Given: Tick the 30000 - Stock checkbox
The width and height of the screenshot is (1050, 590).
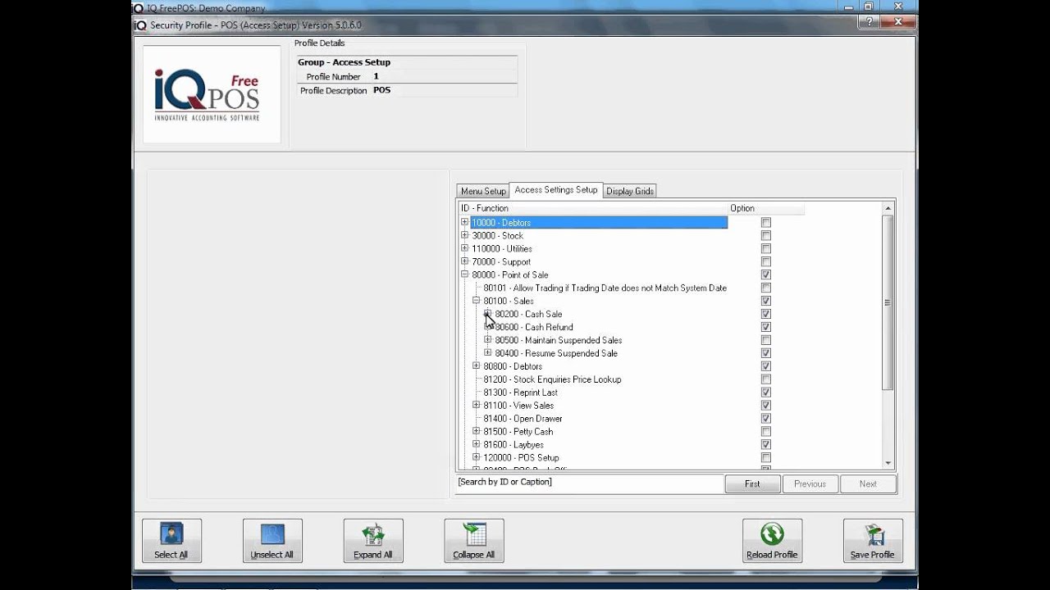Looking at the screenshot, I should pos(766,236).
